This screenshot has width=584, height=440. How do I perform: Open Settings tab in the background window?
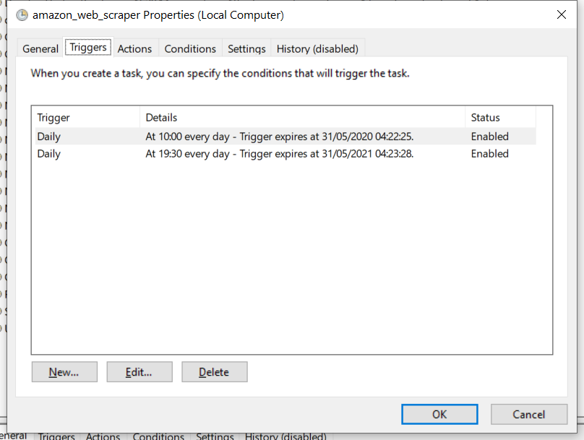pyautogui.click(x=215, y=436)
